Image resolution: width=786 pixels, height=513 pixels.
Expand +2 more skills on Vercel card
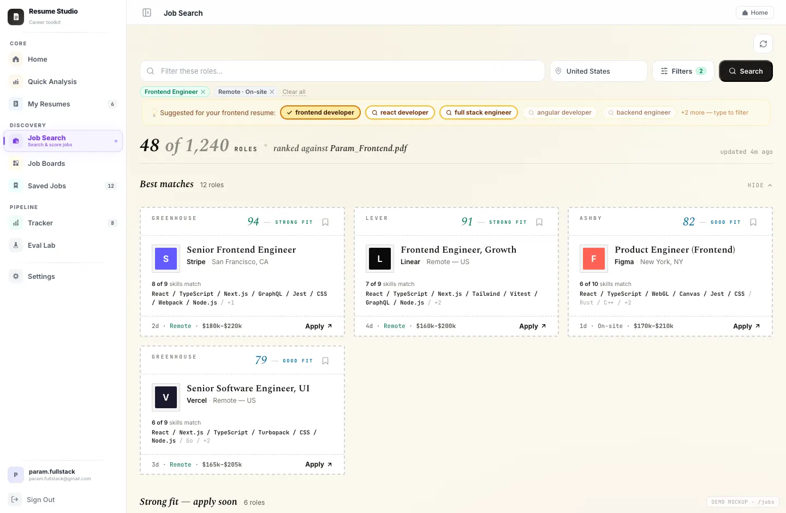coord(206,441)
